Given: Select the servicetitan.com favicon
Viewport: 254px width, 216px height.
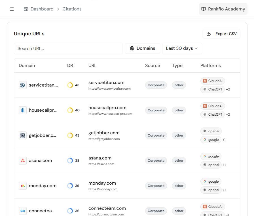Looking at the screenshot, I should click(x=22, y=85).
